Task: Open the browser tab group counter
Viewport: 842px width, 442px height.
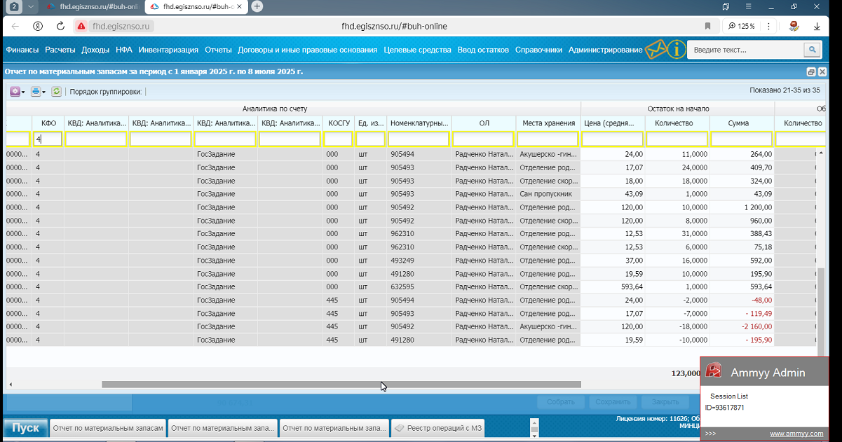Action: pos(13,6)
